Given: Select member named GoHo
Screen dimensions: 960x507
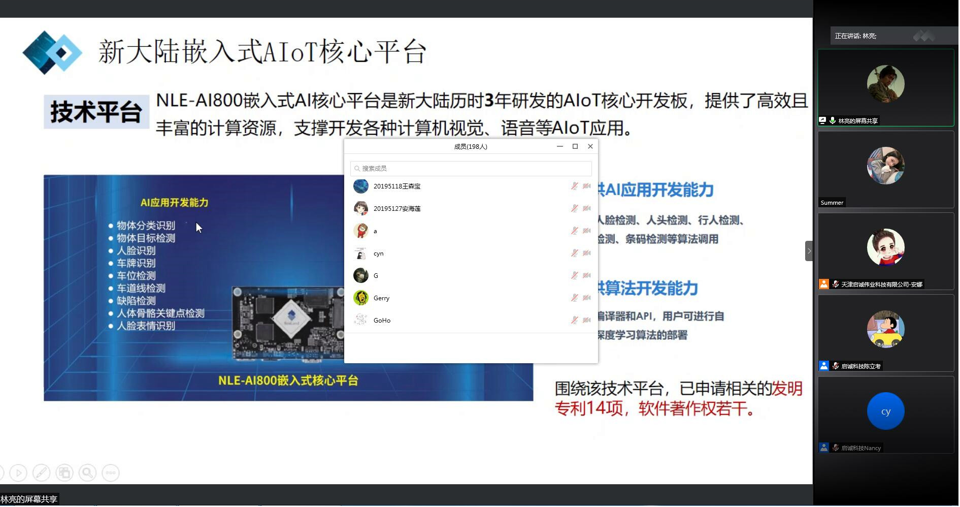Looking at the screenshot, I should pos(471,321).
